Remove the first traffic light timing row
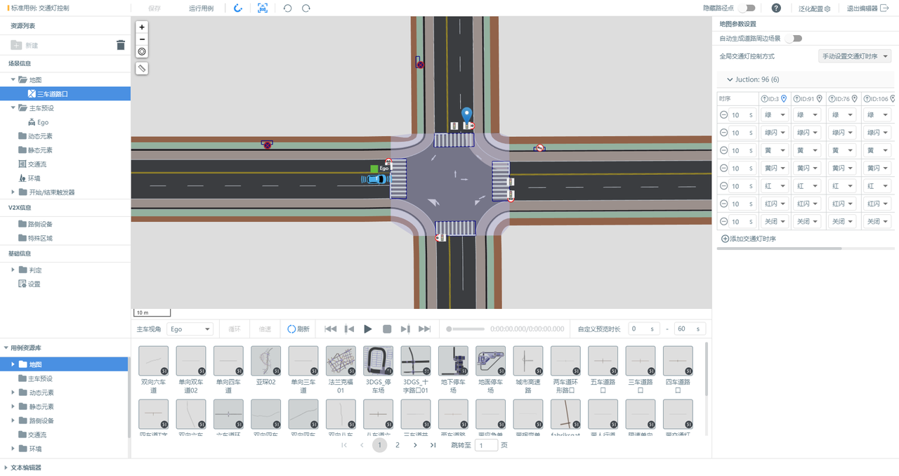This screenshot has width=899, height=476. [723, 115]
